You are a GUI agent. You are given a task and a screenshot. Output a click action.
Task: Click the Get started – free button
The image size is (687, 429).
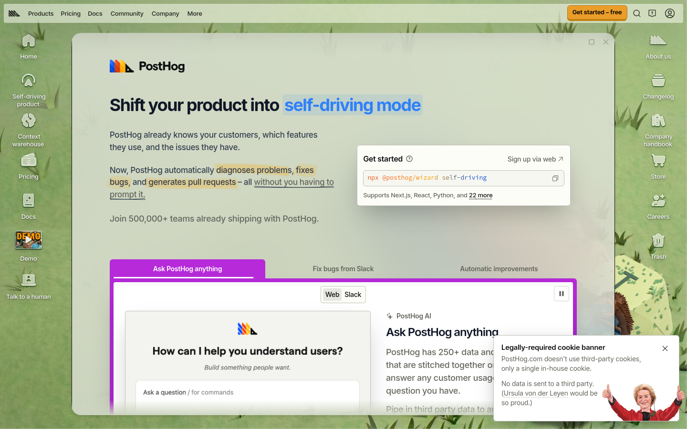[x=597, y=12]
